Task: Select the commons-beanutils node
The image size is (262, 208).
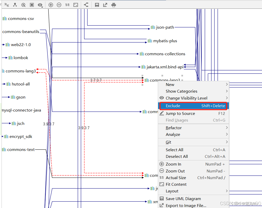Action: (21, 32)
